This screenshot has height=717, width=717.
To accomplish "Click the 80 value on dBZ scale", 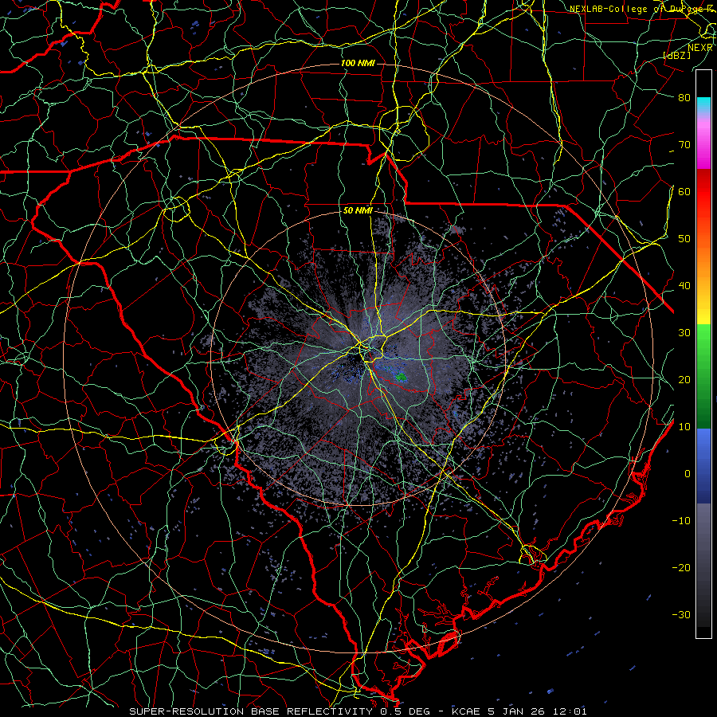I will [x=684, y=97].
